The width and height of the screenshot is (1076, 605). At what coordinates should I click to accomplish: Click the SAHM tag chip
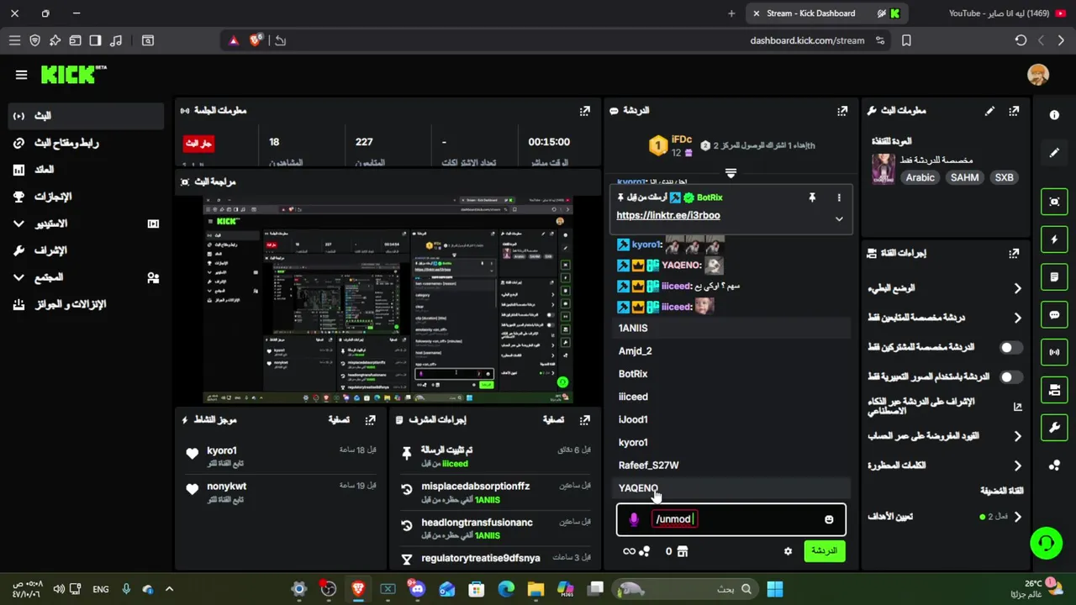[x=964, y=177]
